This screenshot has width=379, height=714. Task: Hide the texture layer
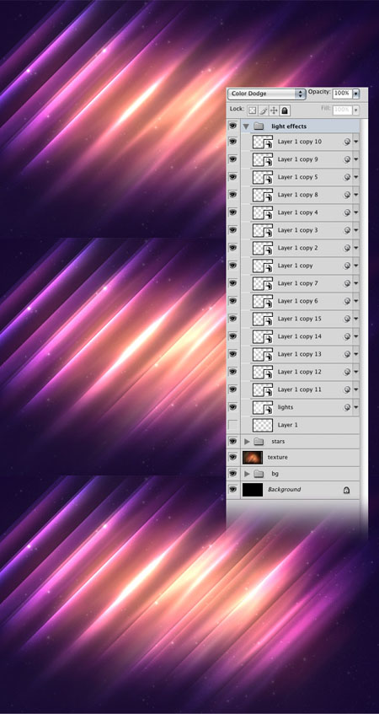(x=233, y=457)
